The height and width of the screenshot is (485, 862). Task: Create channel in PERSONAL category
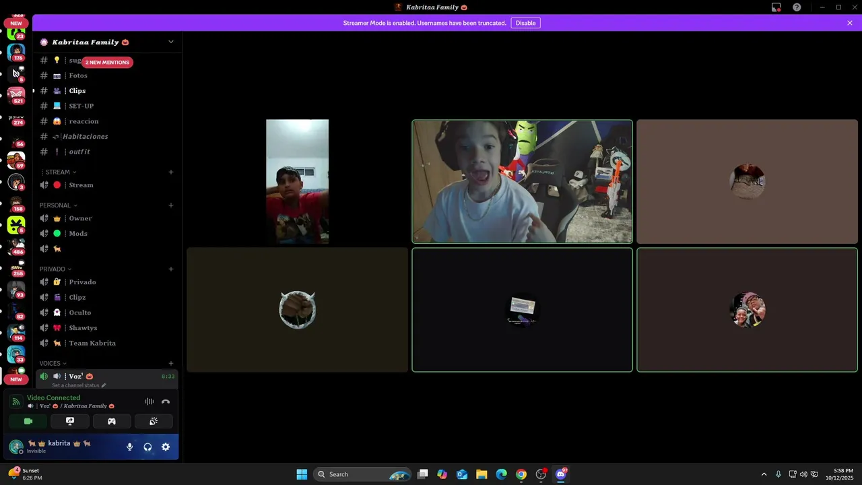[x=171, y=205]
